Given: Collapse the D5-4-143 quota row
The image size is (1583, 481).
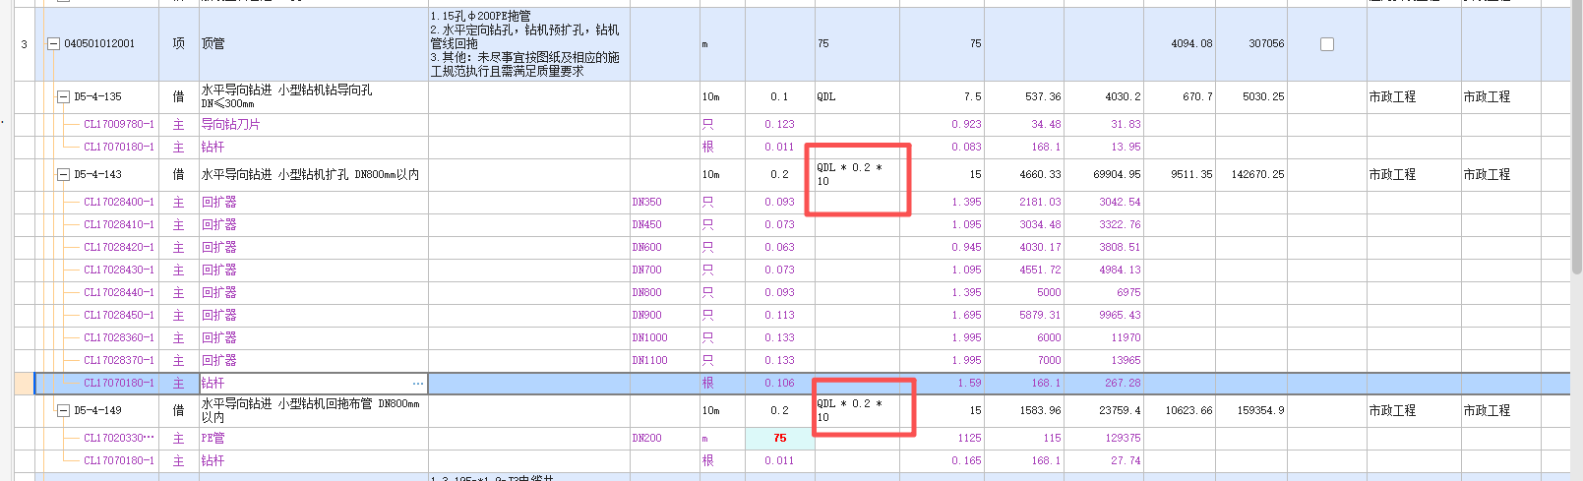Looking at the screenshot, I should tap(63, 175).
